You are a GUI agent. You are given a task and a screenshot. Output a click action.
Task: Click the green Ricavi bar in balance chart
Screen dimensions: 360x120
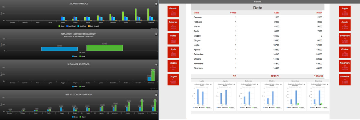(105, 47)
